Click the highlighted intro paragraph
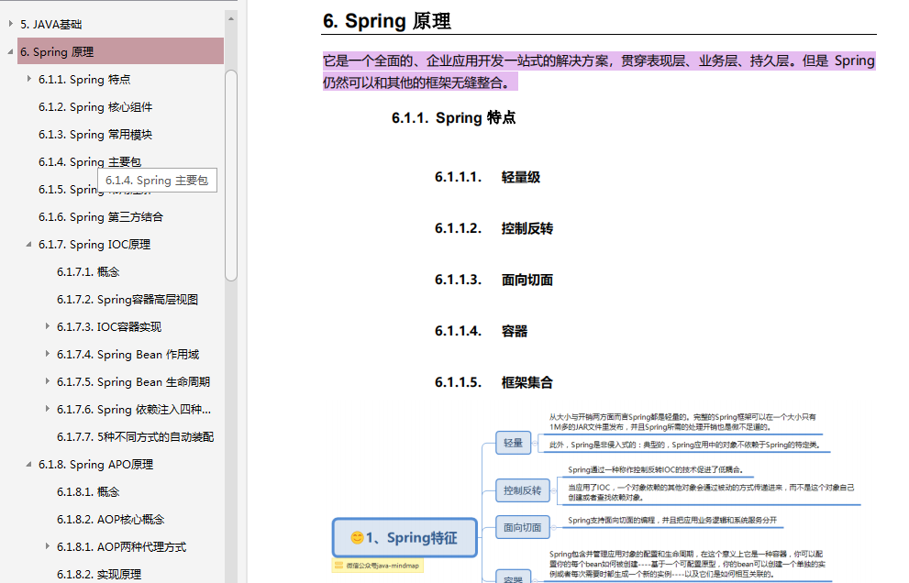909x583 pixels. coord(599,71)
